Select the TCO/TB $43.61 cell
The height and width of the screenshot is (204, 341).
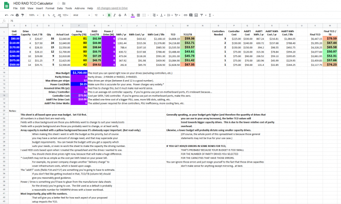(x=188, y=52)
